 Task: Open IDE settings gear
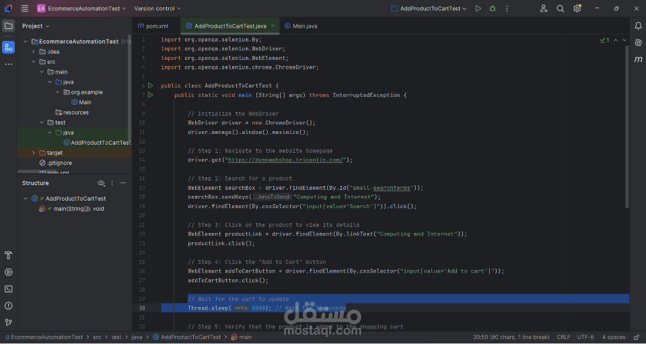(x=577, y=8)
